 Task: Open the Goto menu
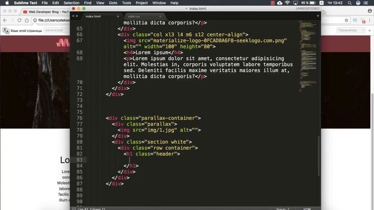[x=113, y=3]
